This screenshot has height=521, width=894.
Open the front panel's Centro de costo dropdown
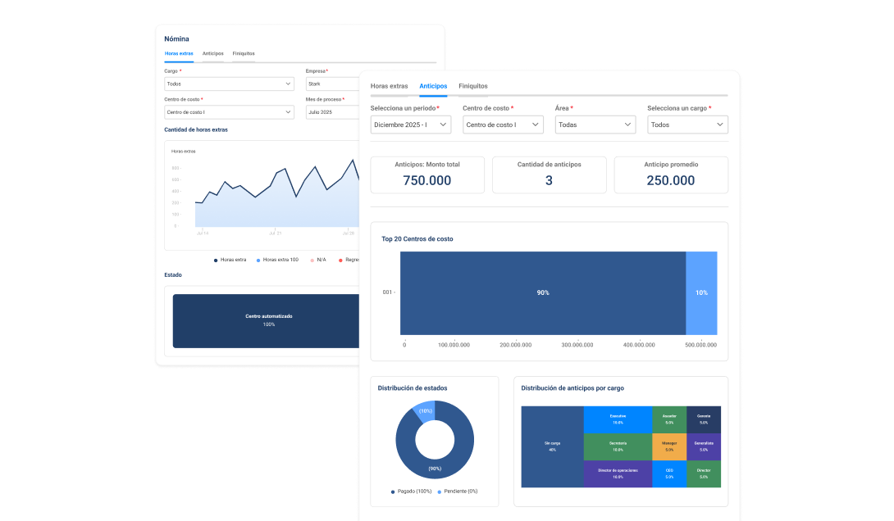(x=503, y=125)
